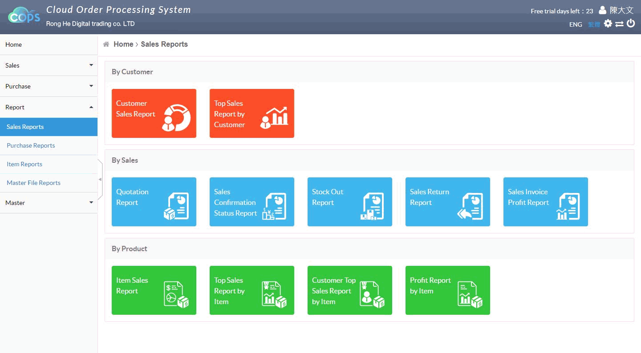Click the COPS cloud logo

click(24, 16)
